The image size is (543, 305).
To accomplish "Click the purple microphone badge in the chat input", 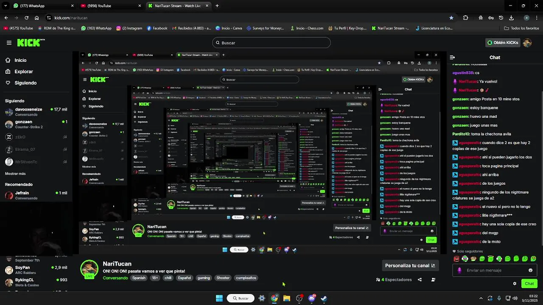I will tap(459, 270).
